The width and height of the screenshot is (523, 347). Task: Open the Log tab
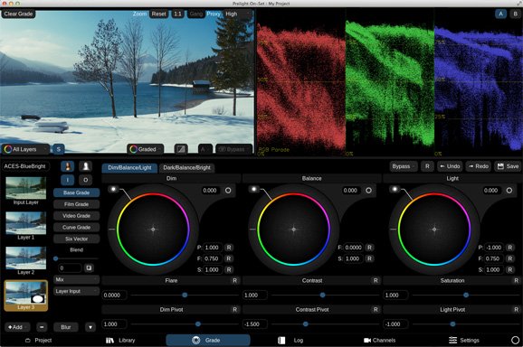point(290,340)
